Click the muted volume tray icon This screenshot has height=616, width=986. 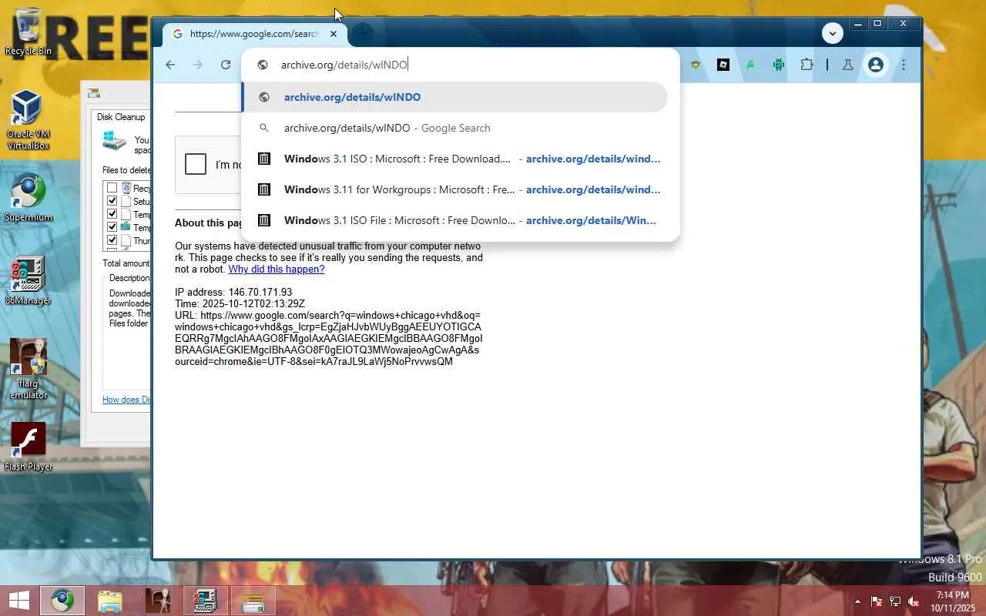[914, 601]
